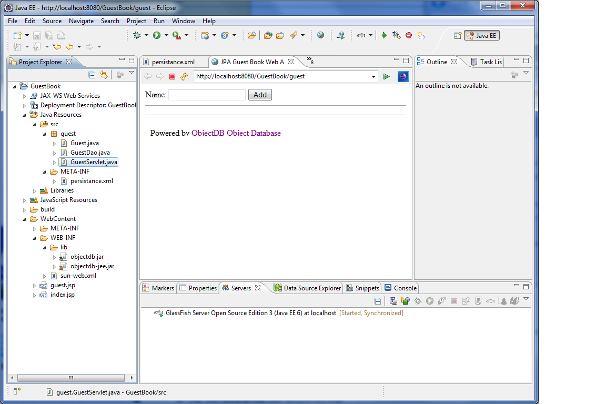This screenshot has width=606, height=404.
Task: Select objectdb-jee.jar in the lib folder
Action: tap(93, 266)
